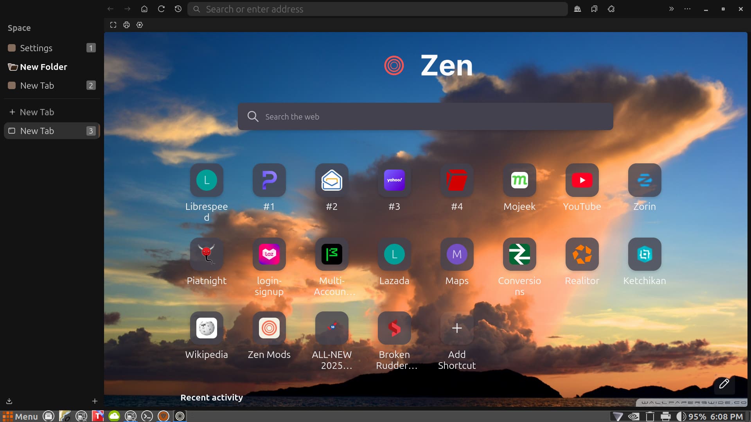The image size is (751, 422).
Task: Click the home button in toolbar
Action: [x=144, y=9]
